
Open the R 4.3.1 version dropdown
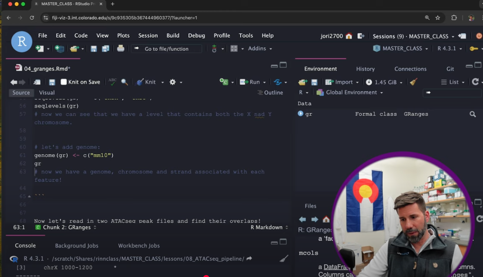coord(449,48)
